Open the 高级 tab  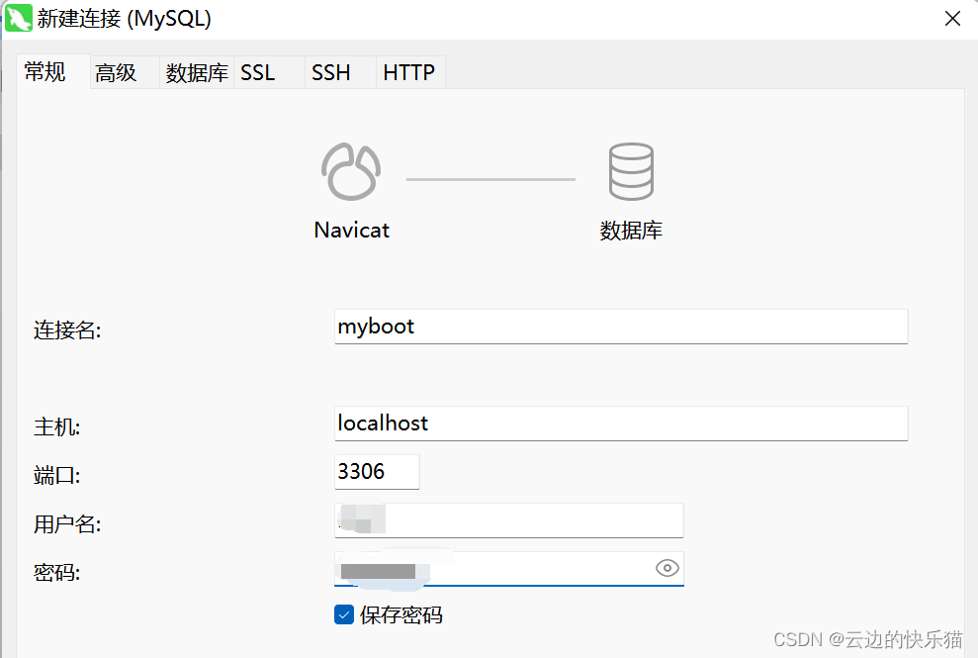tap(125, 72)
